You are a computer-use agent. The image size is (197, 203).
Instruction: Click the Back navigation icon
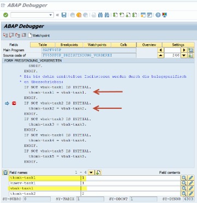(73, 15)
